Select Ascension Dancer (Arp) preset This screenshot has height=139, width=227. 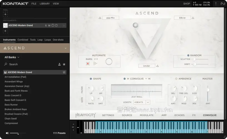point(17,86)
